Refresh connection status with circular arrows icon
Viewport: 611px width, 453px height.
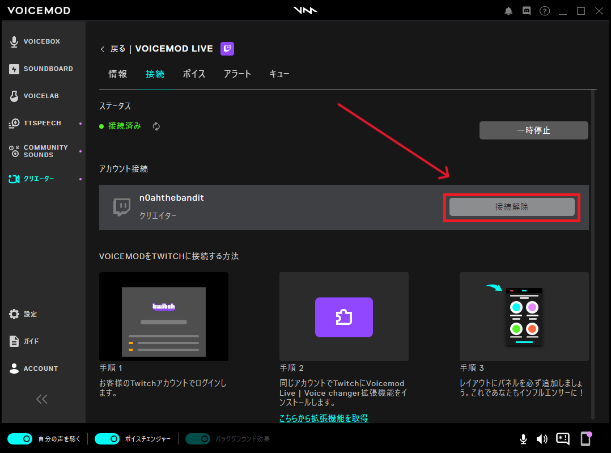coord(156,126)
